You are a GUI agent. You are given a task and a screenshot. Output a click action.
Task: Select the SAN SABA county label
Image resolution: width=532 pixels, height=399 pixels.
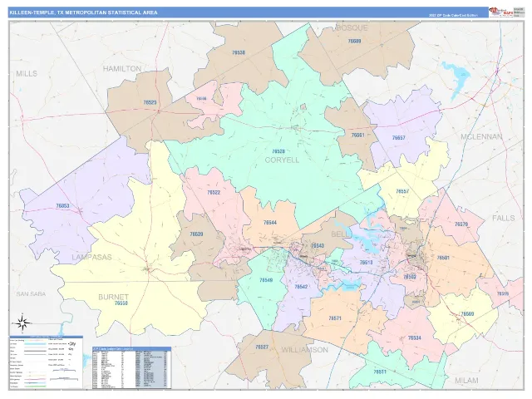(31, 293)
